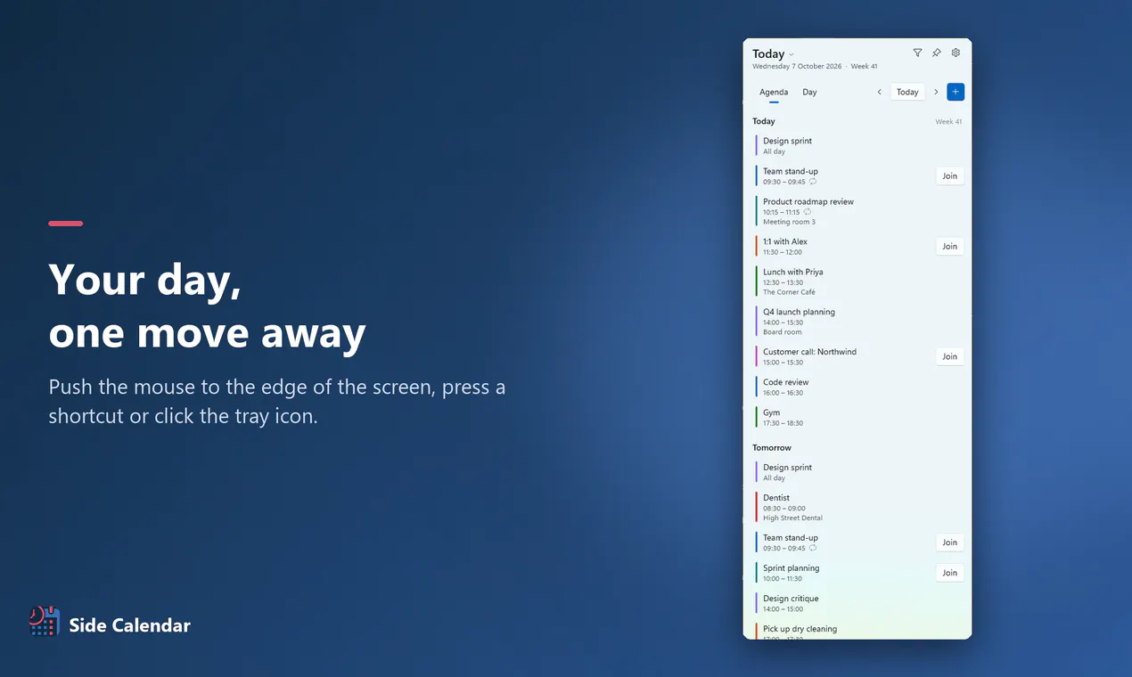Screen dimensions: 1132x677
Task: Click the Week 41 label beside Today header
Action: pyautogui.click(x=948, y=122)
